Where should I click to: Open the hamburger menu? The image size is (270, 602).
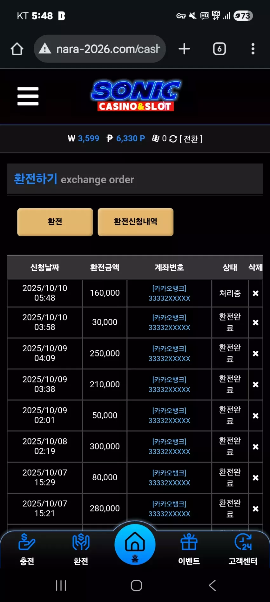pyautogui.click(x=28, y=96)
